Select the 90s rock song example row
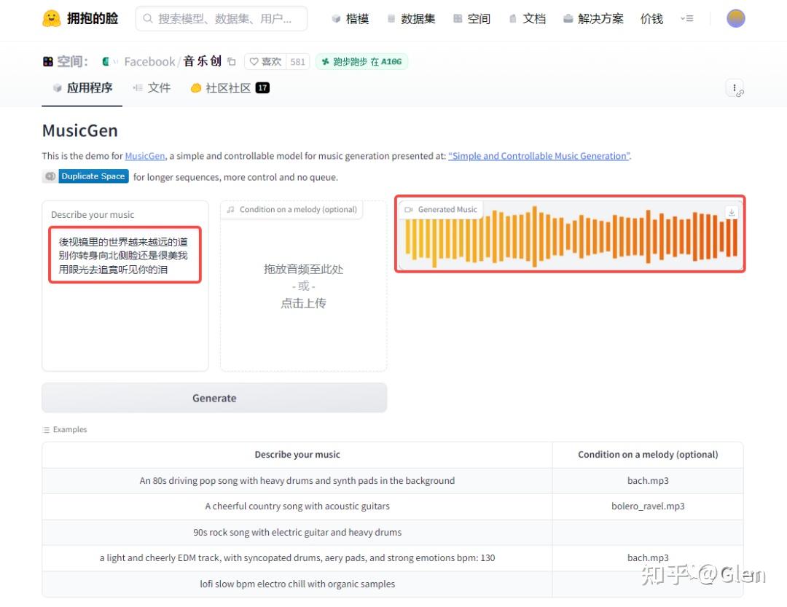 297,533
